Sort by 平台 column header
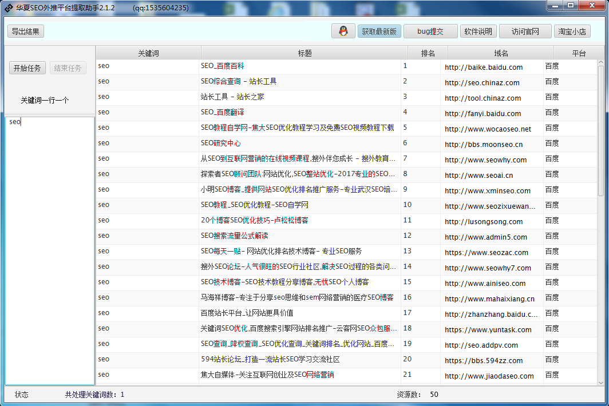The height and width of the screenshot is (406, 609). point(579,53)
